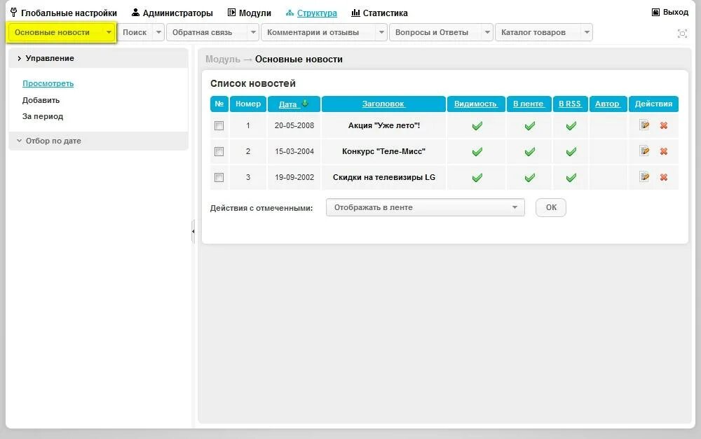Open the Поиск dropdown arrow
This screenshot has width=701, height=439.
coord(158,32)
